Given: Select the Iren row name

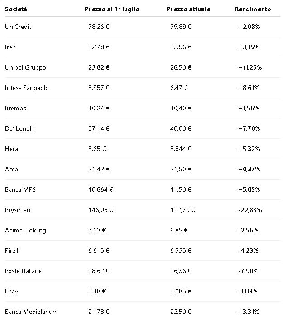Looking at the screenshot, I should pos(10,47).
